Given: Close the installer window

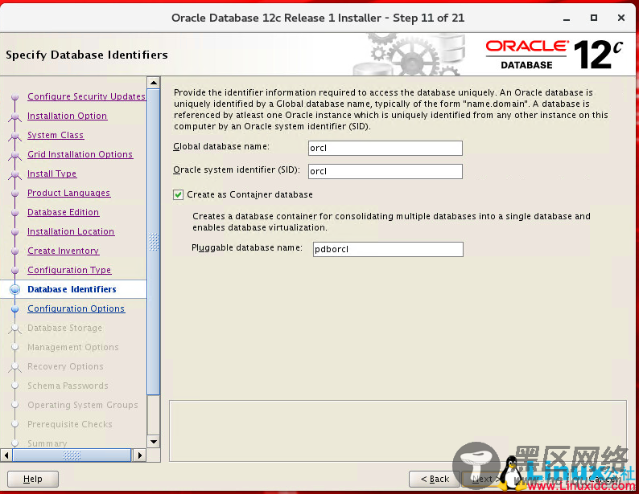Looking at the screenshot, I should (621, 18).
